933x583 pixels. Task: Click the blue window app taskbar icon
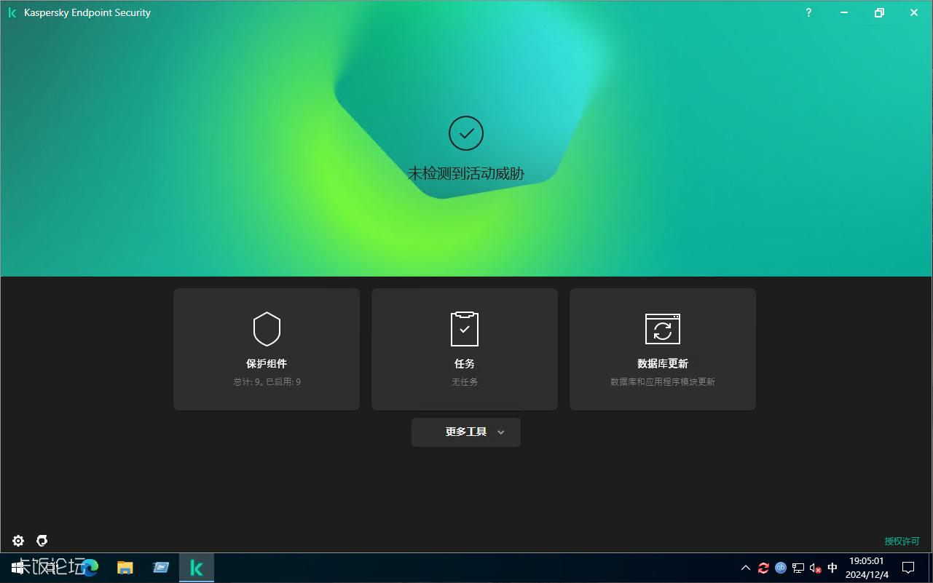click(x=161, y=568)
